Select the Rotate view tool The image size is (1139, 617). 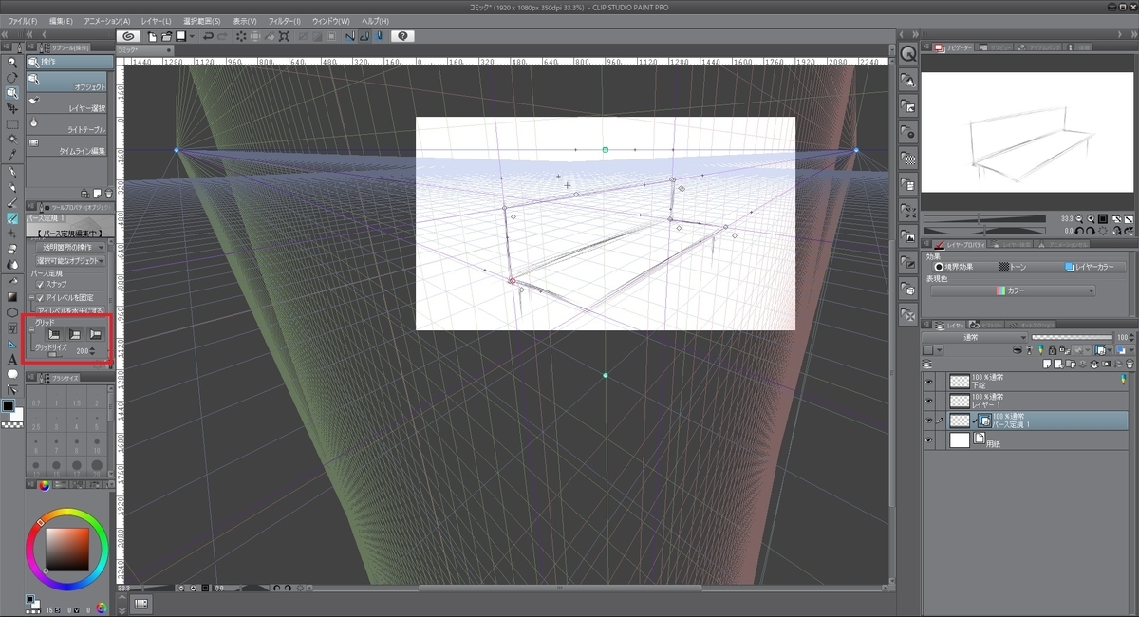point(12,77)
